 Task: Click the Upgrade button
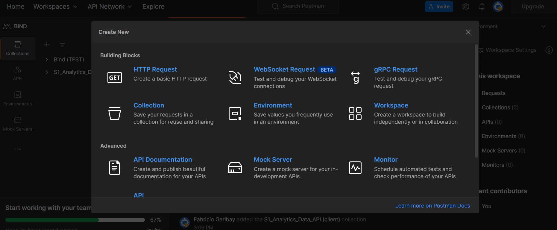click(533, 7)
